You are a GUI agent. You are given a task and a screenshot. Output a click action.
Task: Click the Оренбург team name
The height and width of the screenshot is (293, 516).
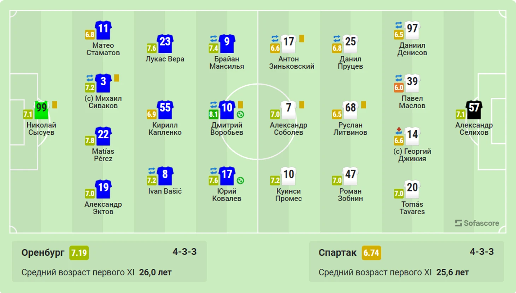tap(43, 252)
